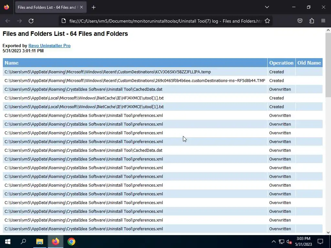
Task: Click the file page identity icon
Action: [64, 21]
